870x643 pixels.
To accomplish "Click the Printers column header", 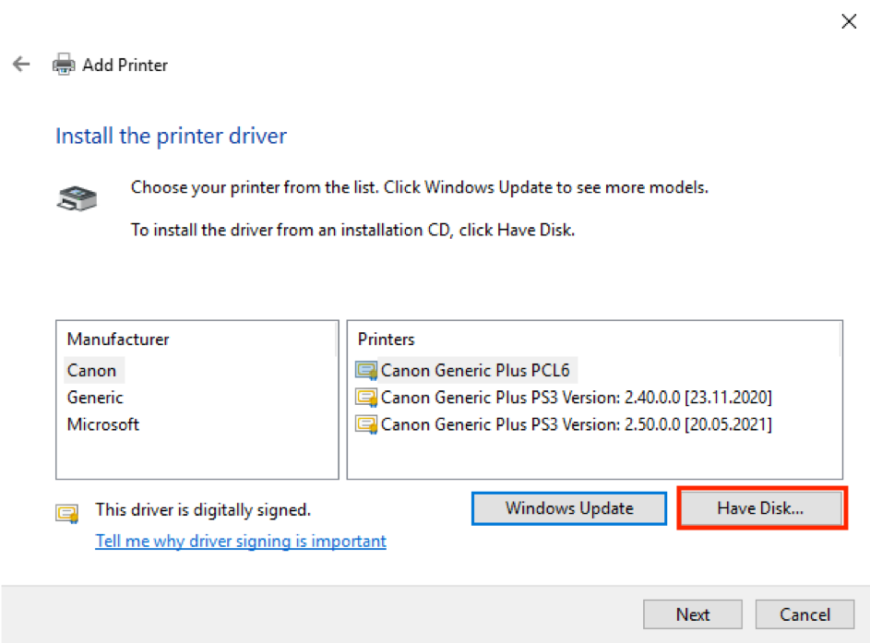I will (387, 339).
